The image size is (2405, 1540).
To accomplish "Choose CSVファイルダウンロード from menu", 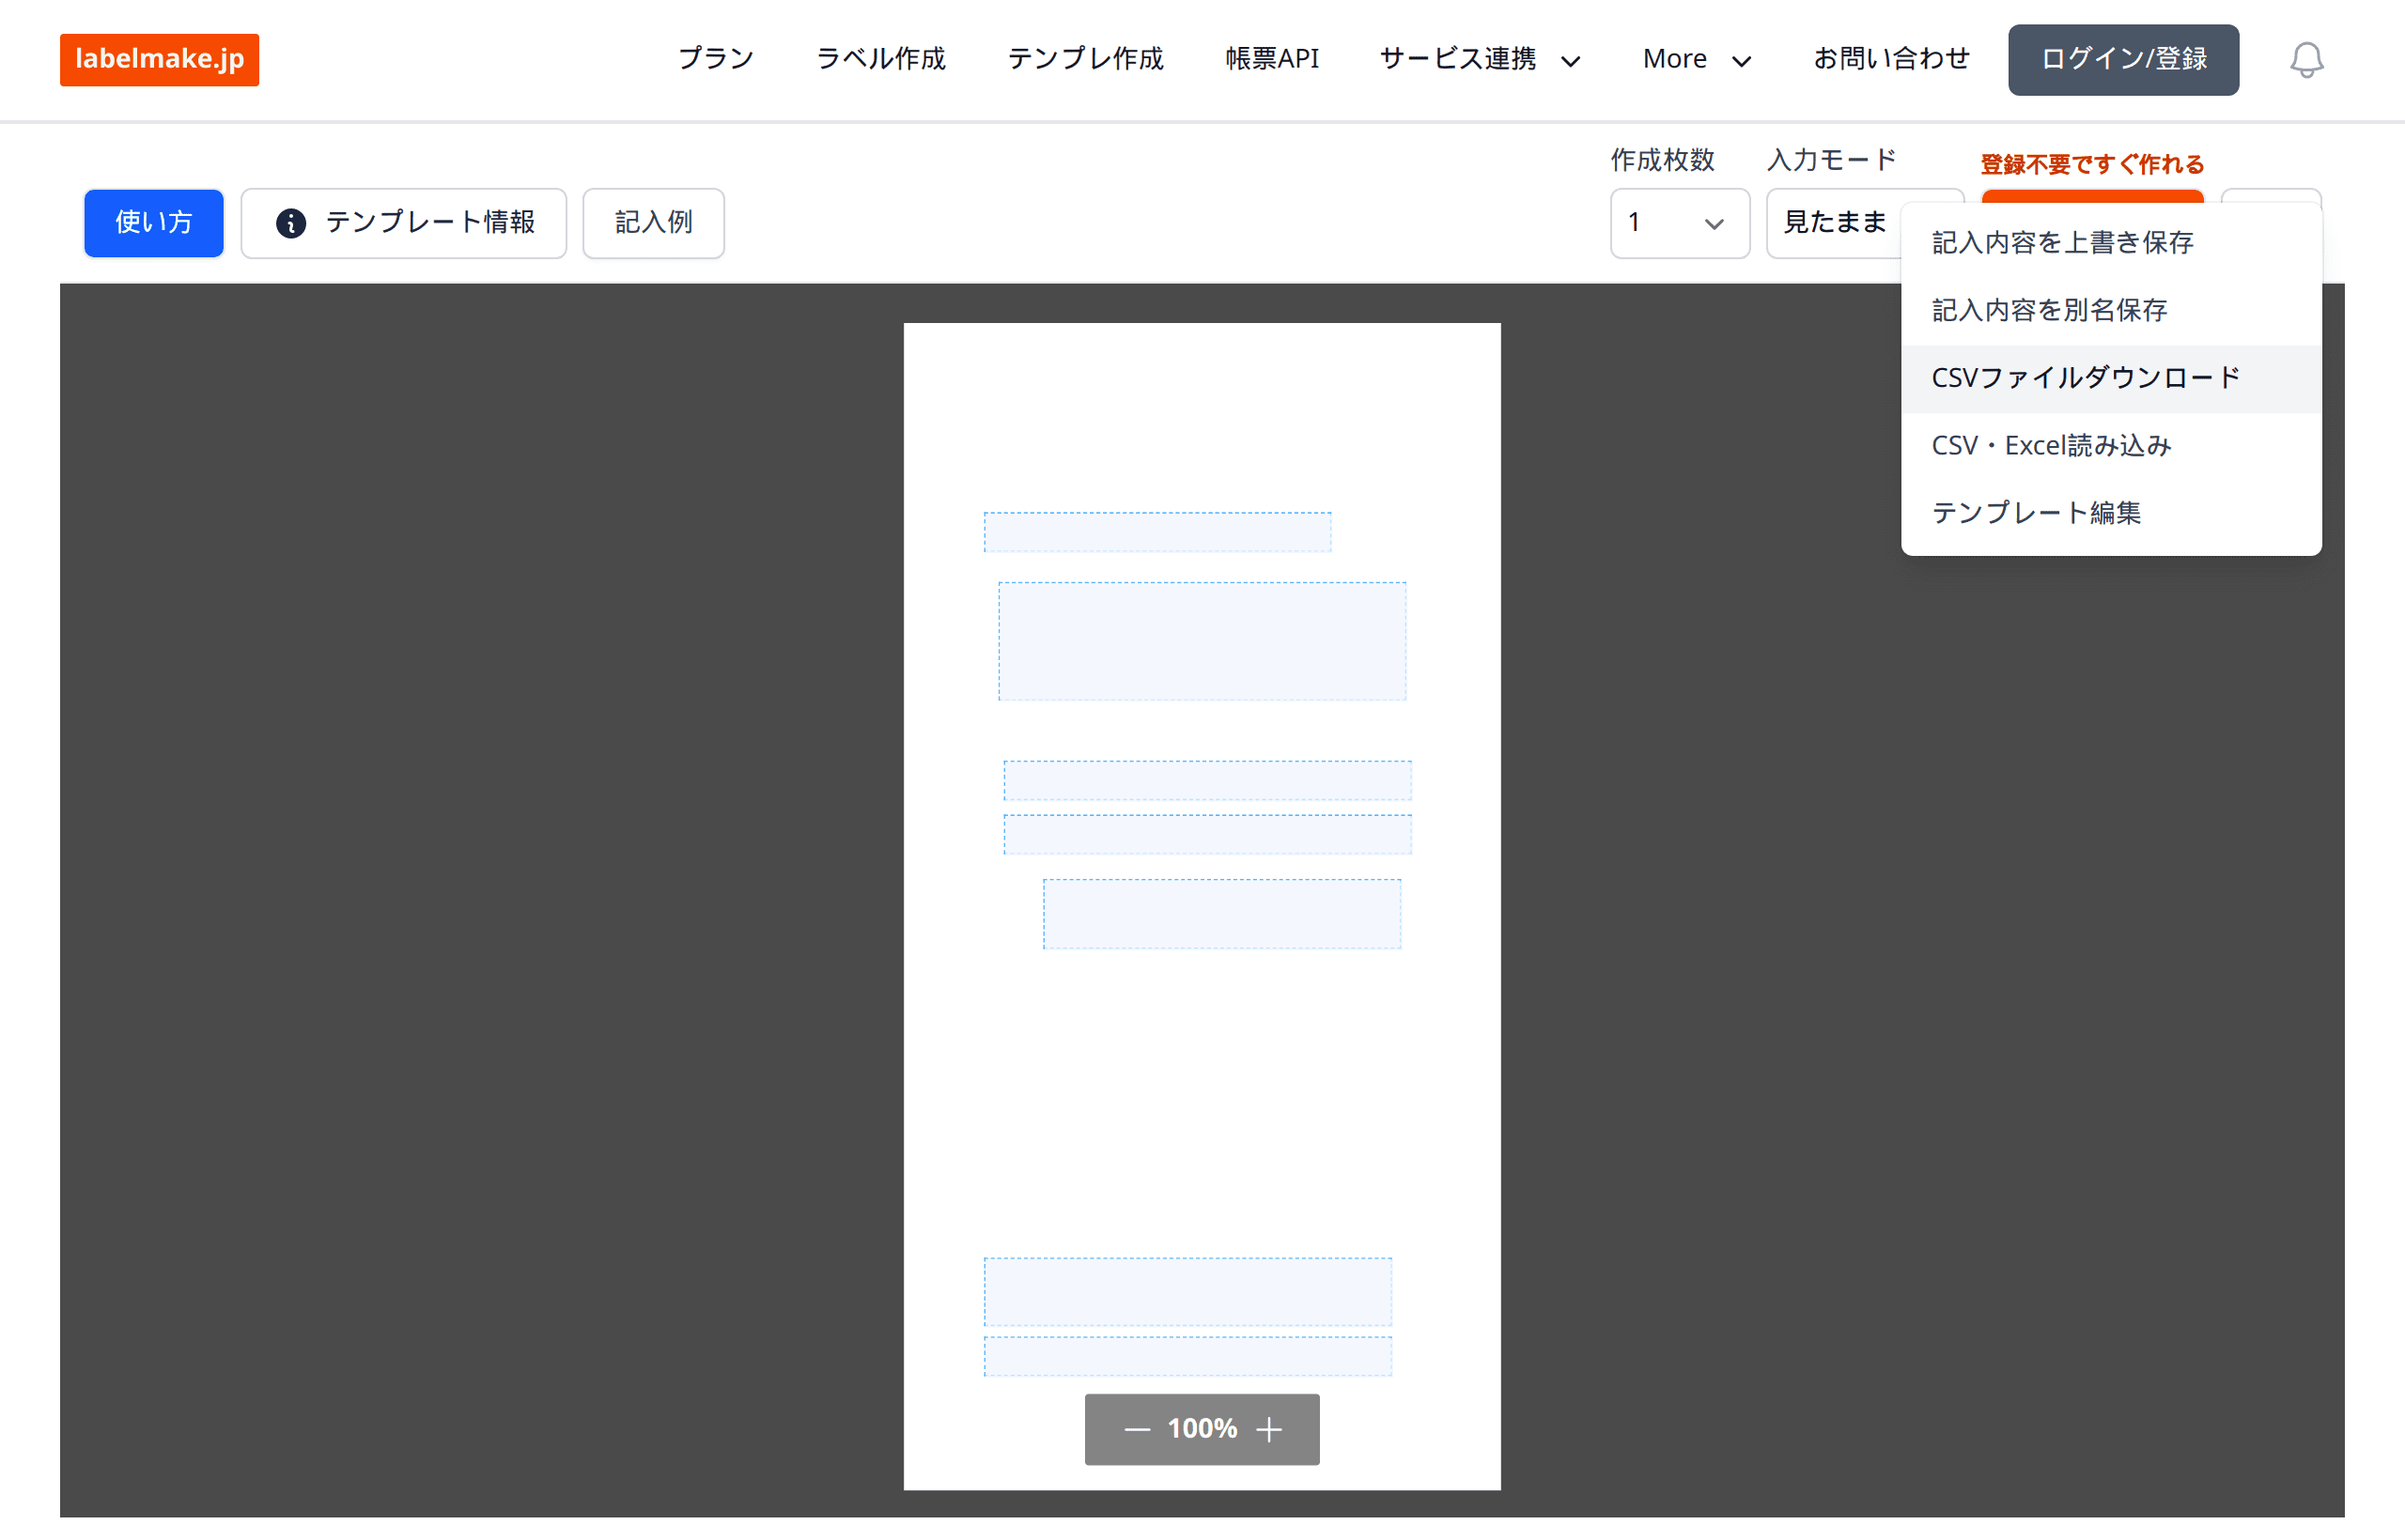I will click(2111, 378).
